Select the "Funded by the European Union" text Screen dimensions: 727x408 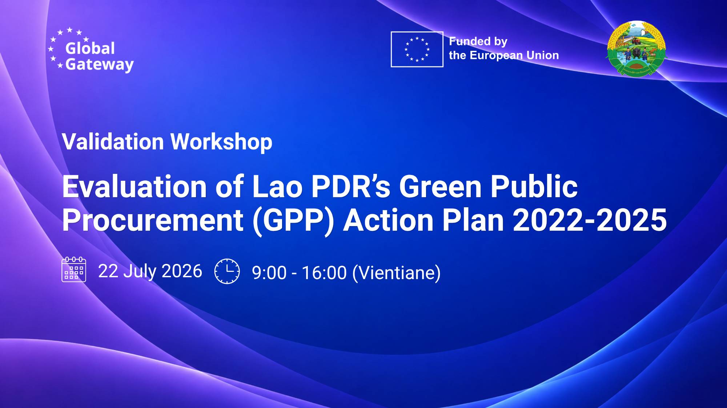504,48
